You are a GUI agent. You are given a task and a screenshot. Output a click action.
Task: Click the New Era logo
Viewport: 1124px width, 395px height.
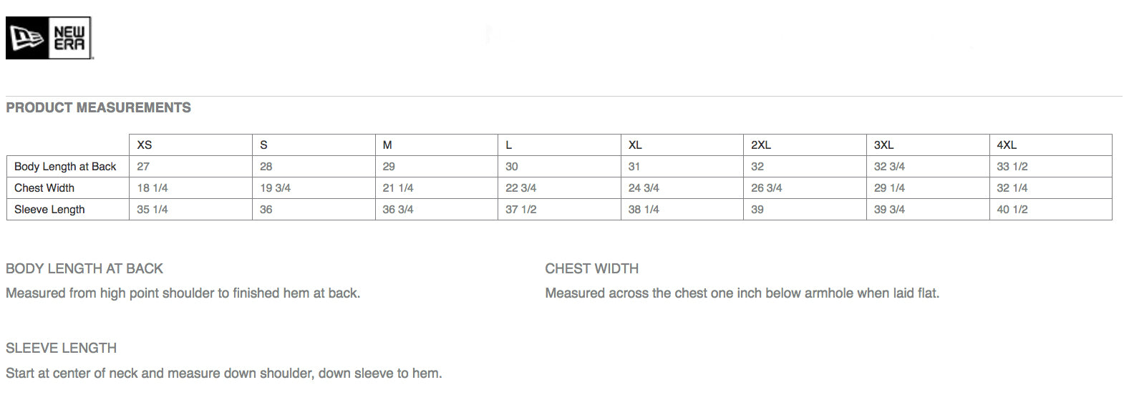pyautogui.click(x=49, y=38)
